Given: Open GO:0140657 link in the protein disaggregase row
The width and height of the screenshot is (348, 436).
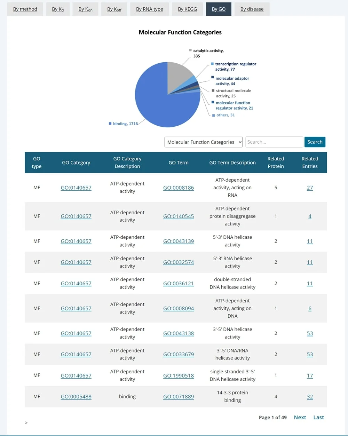Looking at the screenshot, I should 76,216.
